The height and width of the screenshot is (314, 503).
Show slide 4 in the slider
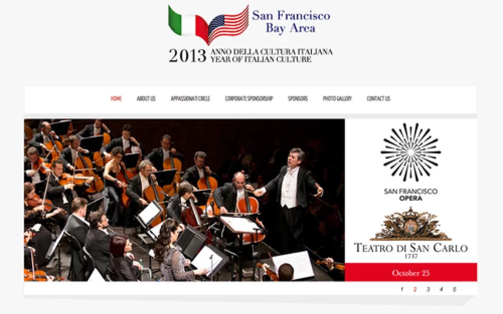(x=441, y=290)
